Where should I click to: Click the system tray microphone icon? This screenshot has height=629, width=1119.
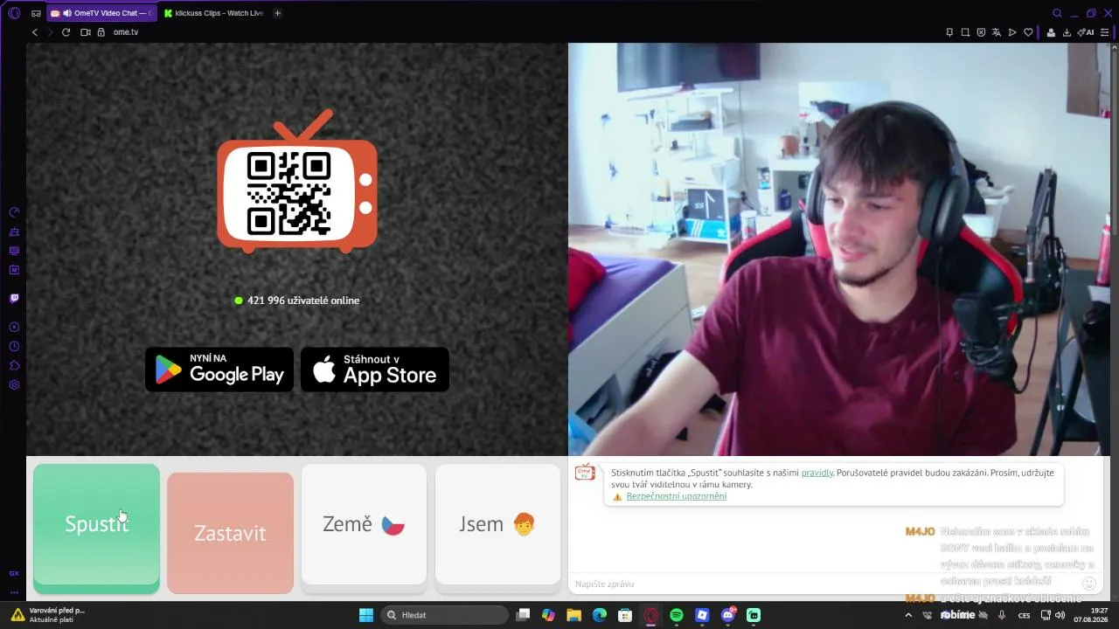pos(1002,615)
